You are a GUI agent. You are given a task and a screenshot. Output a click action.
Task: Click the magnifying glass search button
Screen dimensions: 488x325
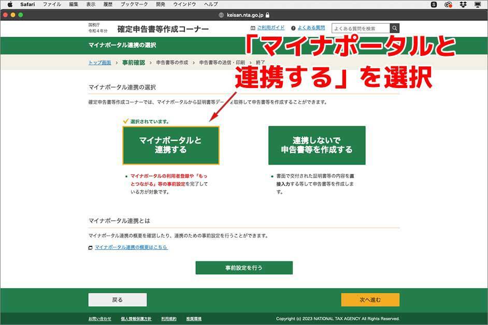(395, 28)
